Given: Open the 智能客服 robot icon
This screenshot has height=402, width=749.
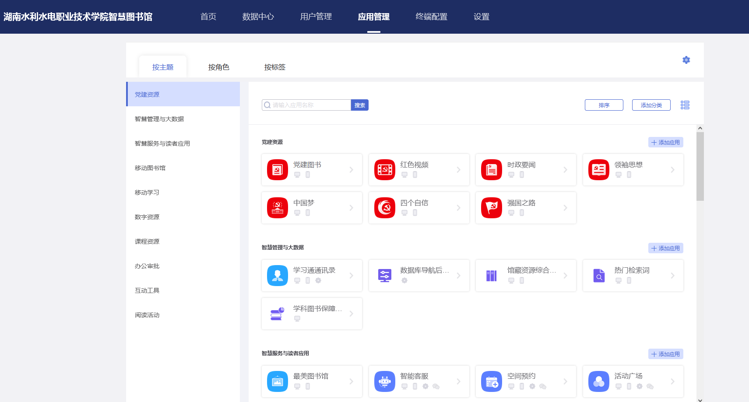Looking at the screenshot, I should click(x=384, y=381).
